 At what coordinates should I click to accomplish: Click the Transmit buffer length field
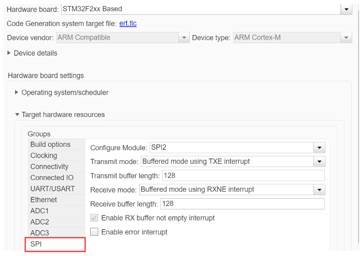[243, 176]
